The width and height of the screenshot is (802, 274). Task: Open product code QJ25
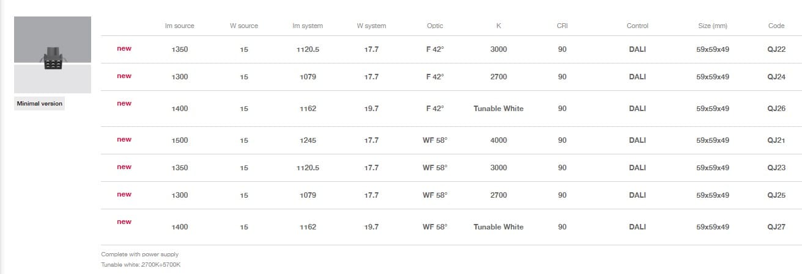(x=776, y=195)
